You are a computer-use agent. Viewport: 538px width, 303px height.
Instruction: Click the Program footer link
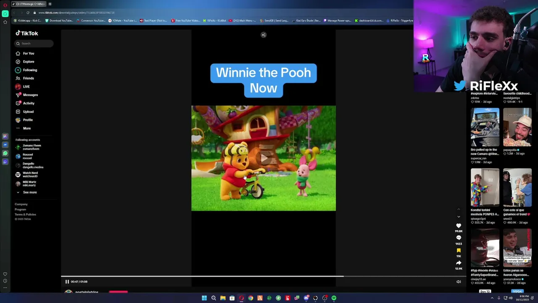[20, 209]
